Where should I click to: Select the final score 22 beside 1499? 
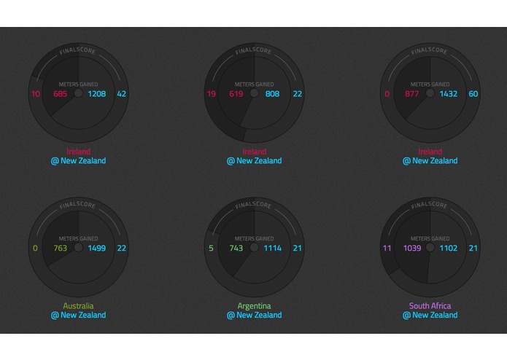(122, 249)
